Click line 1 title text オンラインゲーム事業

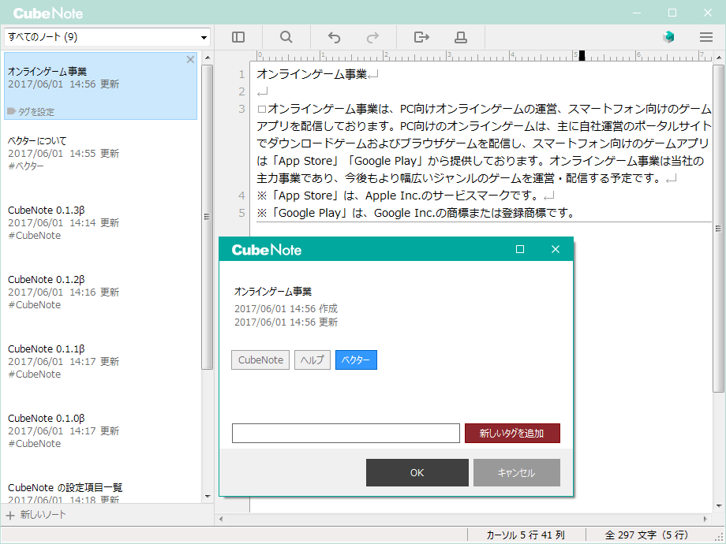(312, 74)
